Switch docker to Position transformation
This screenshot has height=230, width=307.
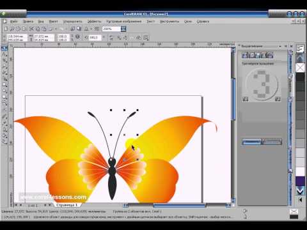point(245,55)
